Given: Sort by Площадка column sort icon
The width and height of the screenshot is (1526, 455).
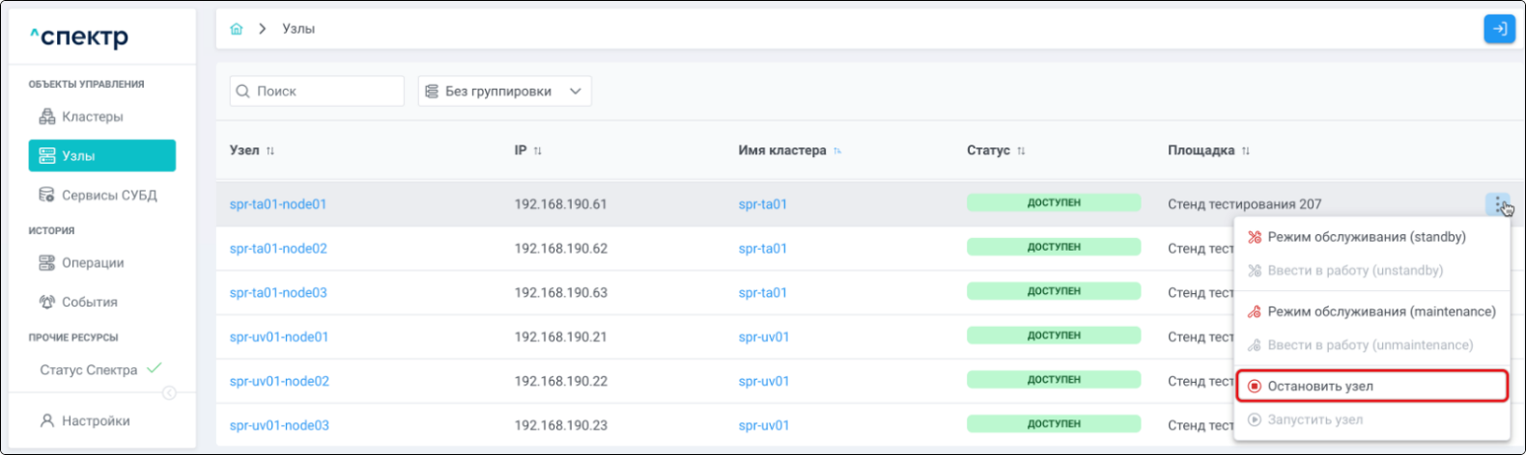Looking at the screenshot, I should coord(1246,150).
